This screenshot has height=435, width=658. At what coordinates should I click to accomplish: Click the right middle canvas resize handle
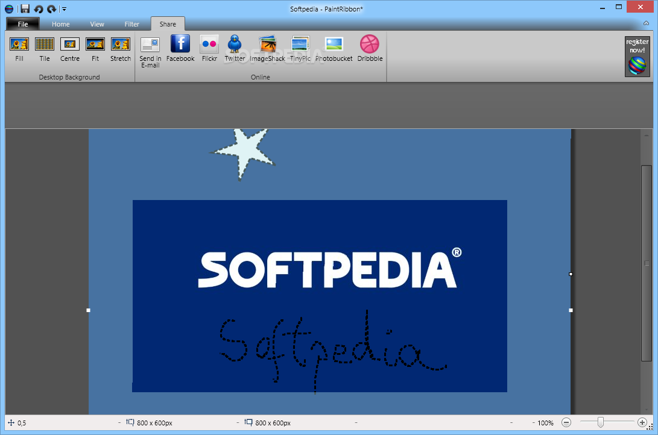571,274
